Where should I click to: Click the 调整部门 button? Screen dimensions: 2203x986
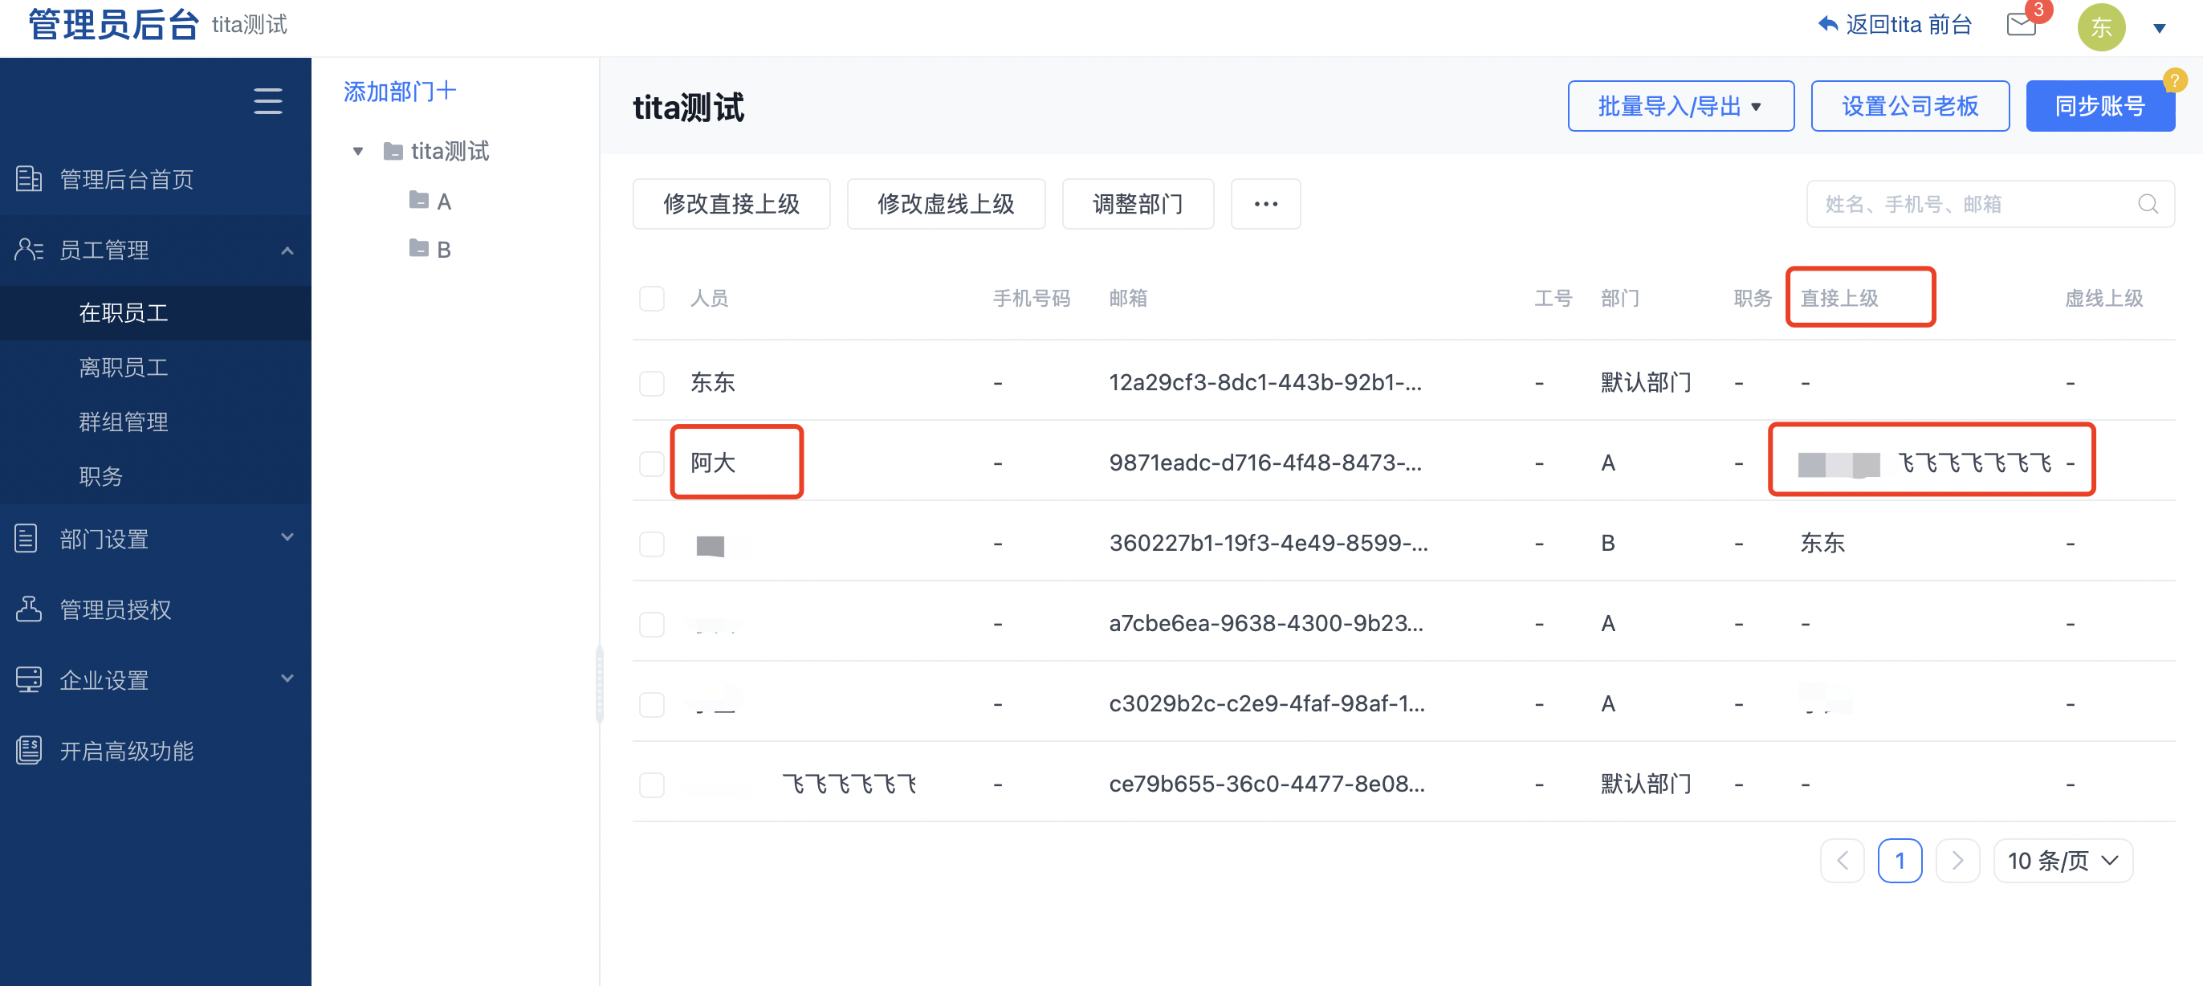[1138, 203]
